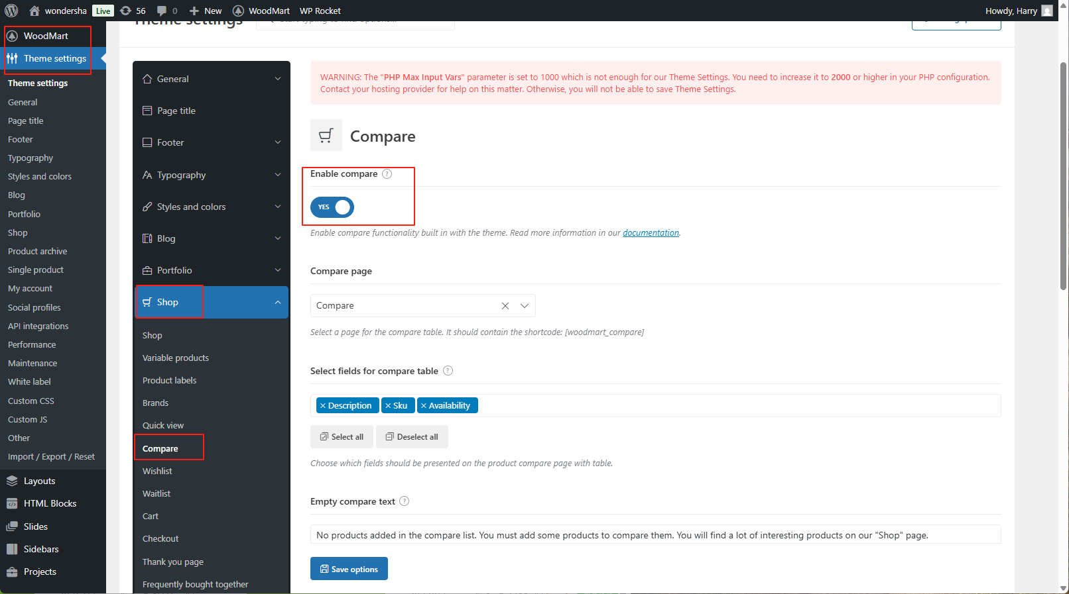This screenshot has width=1069, height=594.
Task: Click the WoodMart sidebar menu icon
Action: point(12,36)
